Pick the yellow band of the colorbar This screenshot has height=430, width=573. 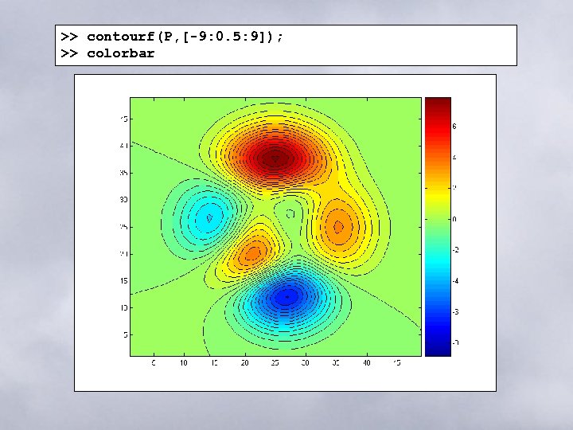(x=438, y=194)
